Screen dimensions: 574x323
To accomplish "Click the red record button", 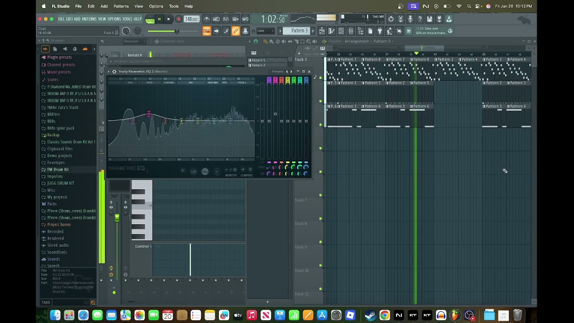I will (178, 19).
